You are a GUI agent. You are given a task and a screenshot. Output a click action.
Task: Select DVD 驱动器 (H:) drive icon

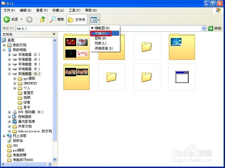pyautogui.click(x=15, y=112)
